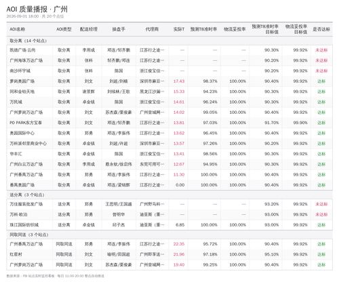This screenshot has height=282, width=339.
Task: Click operator '王思明/王国越' cell
Action: 119,204
